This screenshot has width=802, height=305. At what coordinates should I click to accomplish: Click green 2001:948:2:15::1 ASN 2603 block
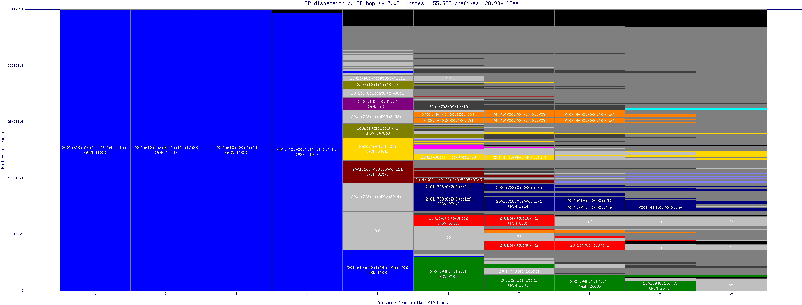tap(448, 274)
